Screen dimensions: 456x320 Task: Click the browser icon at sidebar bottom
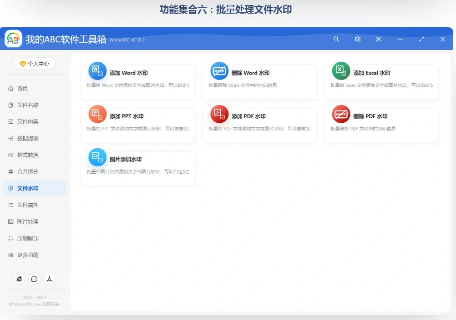coord(19,279)
